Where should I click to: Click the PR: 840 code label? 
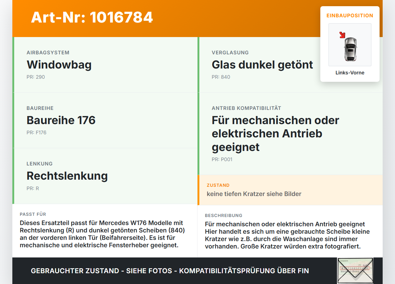tap(221, 77)
